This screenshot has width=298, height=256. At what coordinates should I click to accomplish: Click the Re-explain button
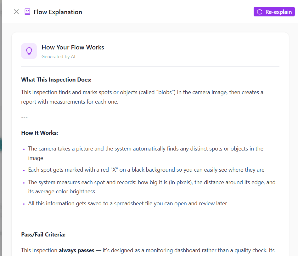click(274, 12)
